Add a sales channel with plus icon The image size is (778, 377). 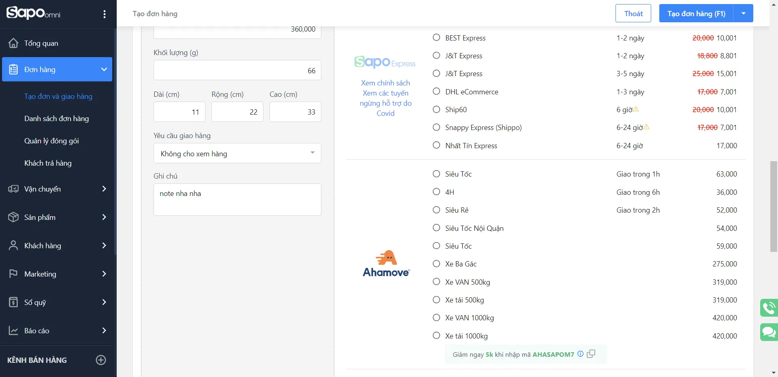(x=101, y=360)
